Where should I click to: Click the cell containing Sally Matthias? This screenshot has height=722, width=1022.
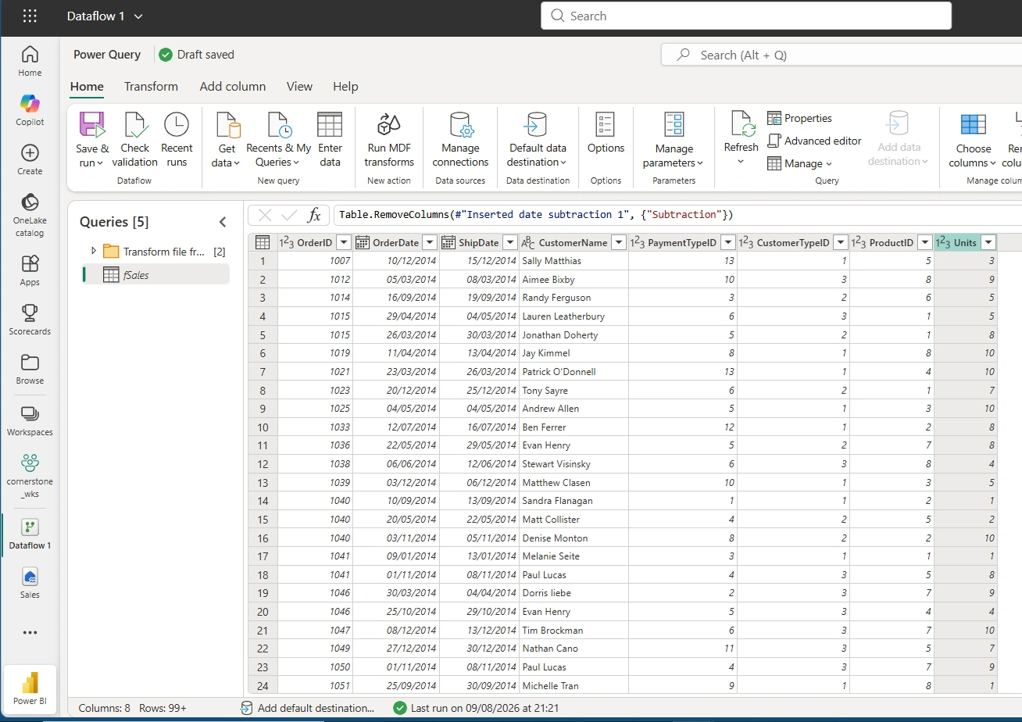point(574,261)
